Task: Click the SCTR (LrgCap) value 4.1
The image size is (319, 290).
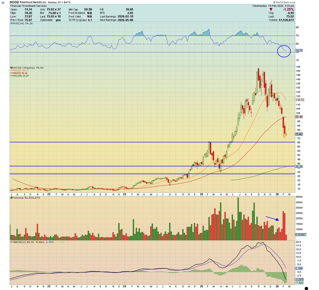Action: coord(90,20)
